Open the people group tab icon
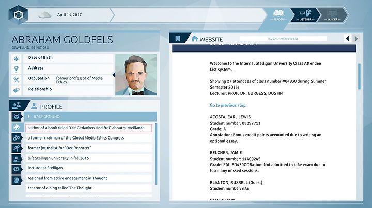This screenshot has height=208, width=372. [17, 106]
